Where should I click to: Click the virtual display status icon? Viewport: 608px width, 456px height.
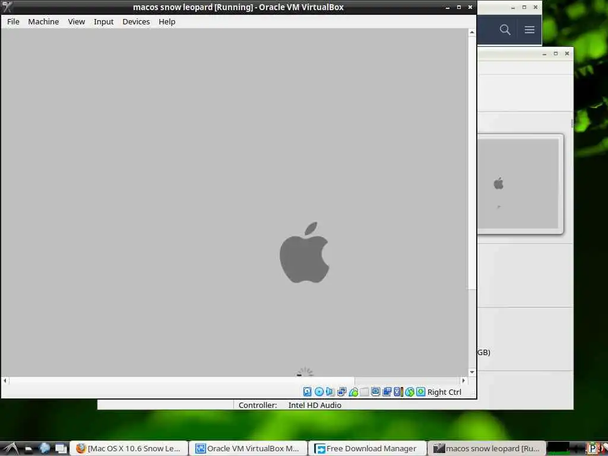pyautogui.click(x=375, y=392)
